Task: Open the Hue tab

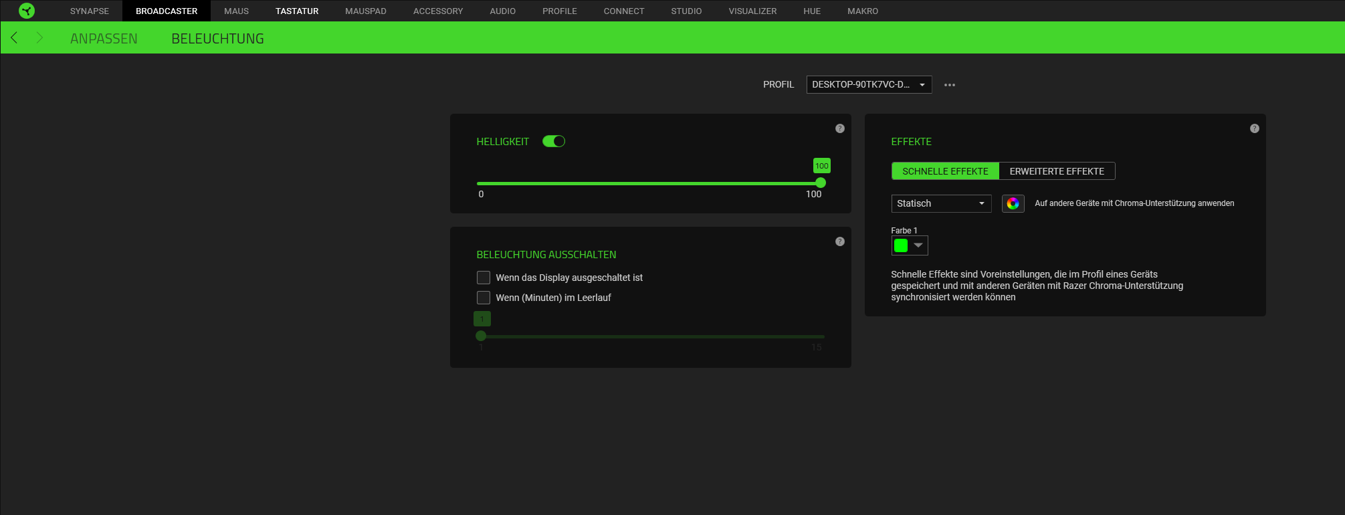Action: [x=812, y=11]
